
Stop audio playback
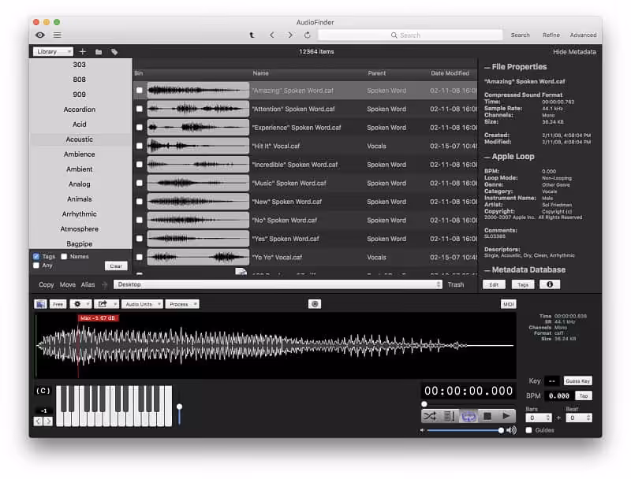pyautogui.click(x=487, y=416)
